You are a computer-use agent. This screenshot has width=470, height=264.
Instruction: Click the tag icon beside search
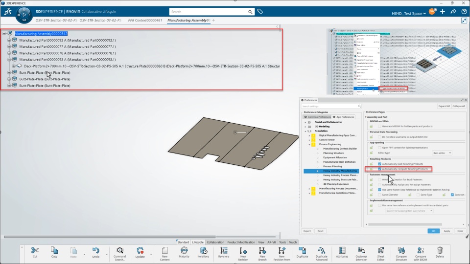260,12
